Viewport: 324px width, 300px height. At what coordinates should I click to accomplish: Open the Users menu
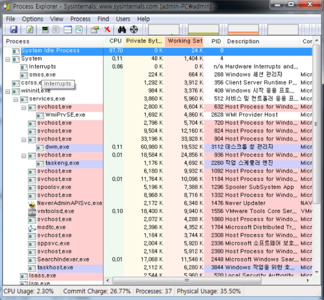[x=123, y=19]
